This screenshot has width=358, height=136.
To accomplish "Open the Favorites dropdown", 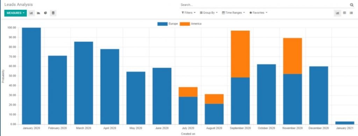I will click(x=258, y=13).
